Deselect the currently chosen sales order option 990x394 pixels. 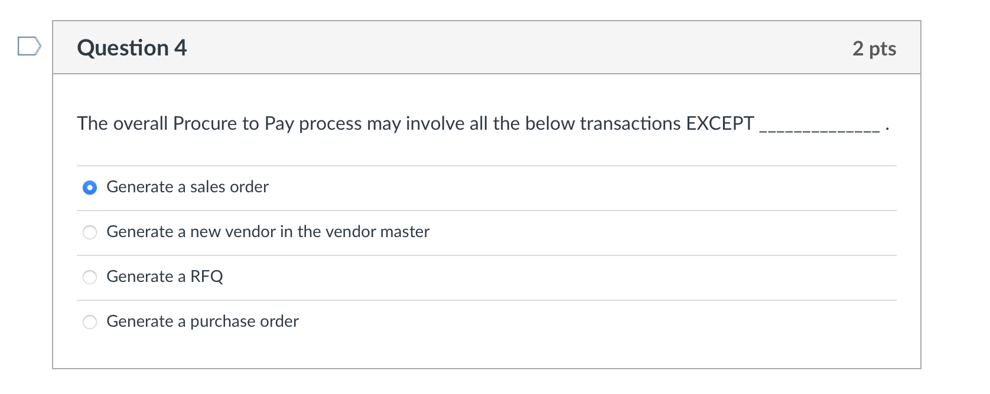point(89,187)
